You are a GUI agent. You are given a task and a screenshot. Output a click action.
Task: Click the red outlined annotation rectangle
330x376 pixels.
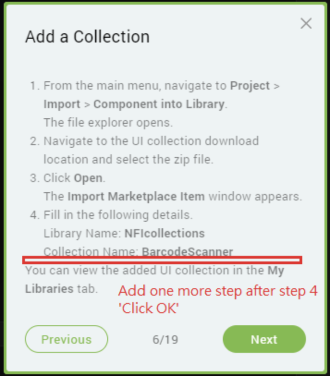pyautogui.click(x=162, y=260)
